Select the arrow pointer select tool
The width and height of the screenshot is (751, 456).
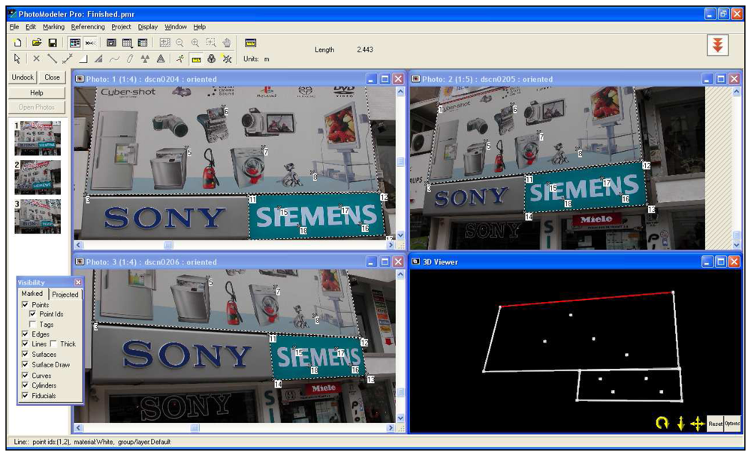point(18,59)
